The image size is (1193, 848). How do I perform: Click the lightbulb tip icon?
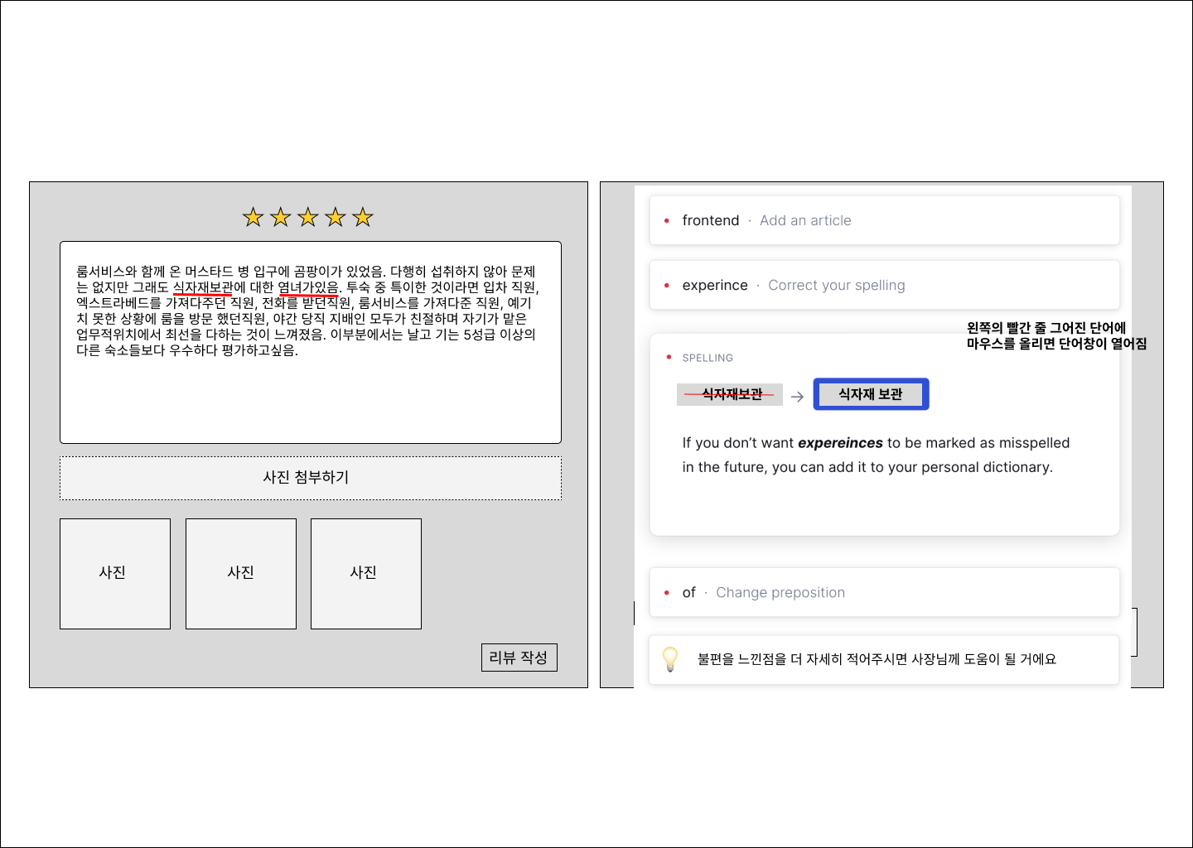[669, 659]
